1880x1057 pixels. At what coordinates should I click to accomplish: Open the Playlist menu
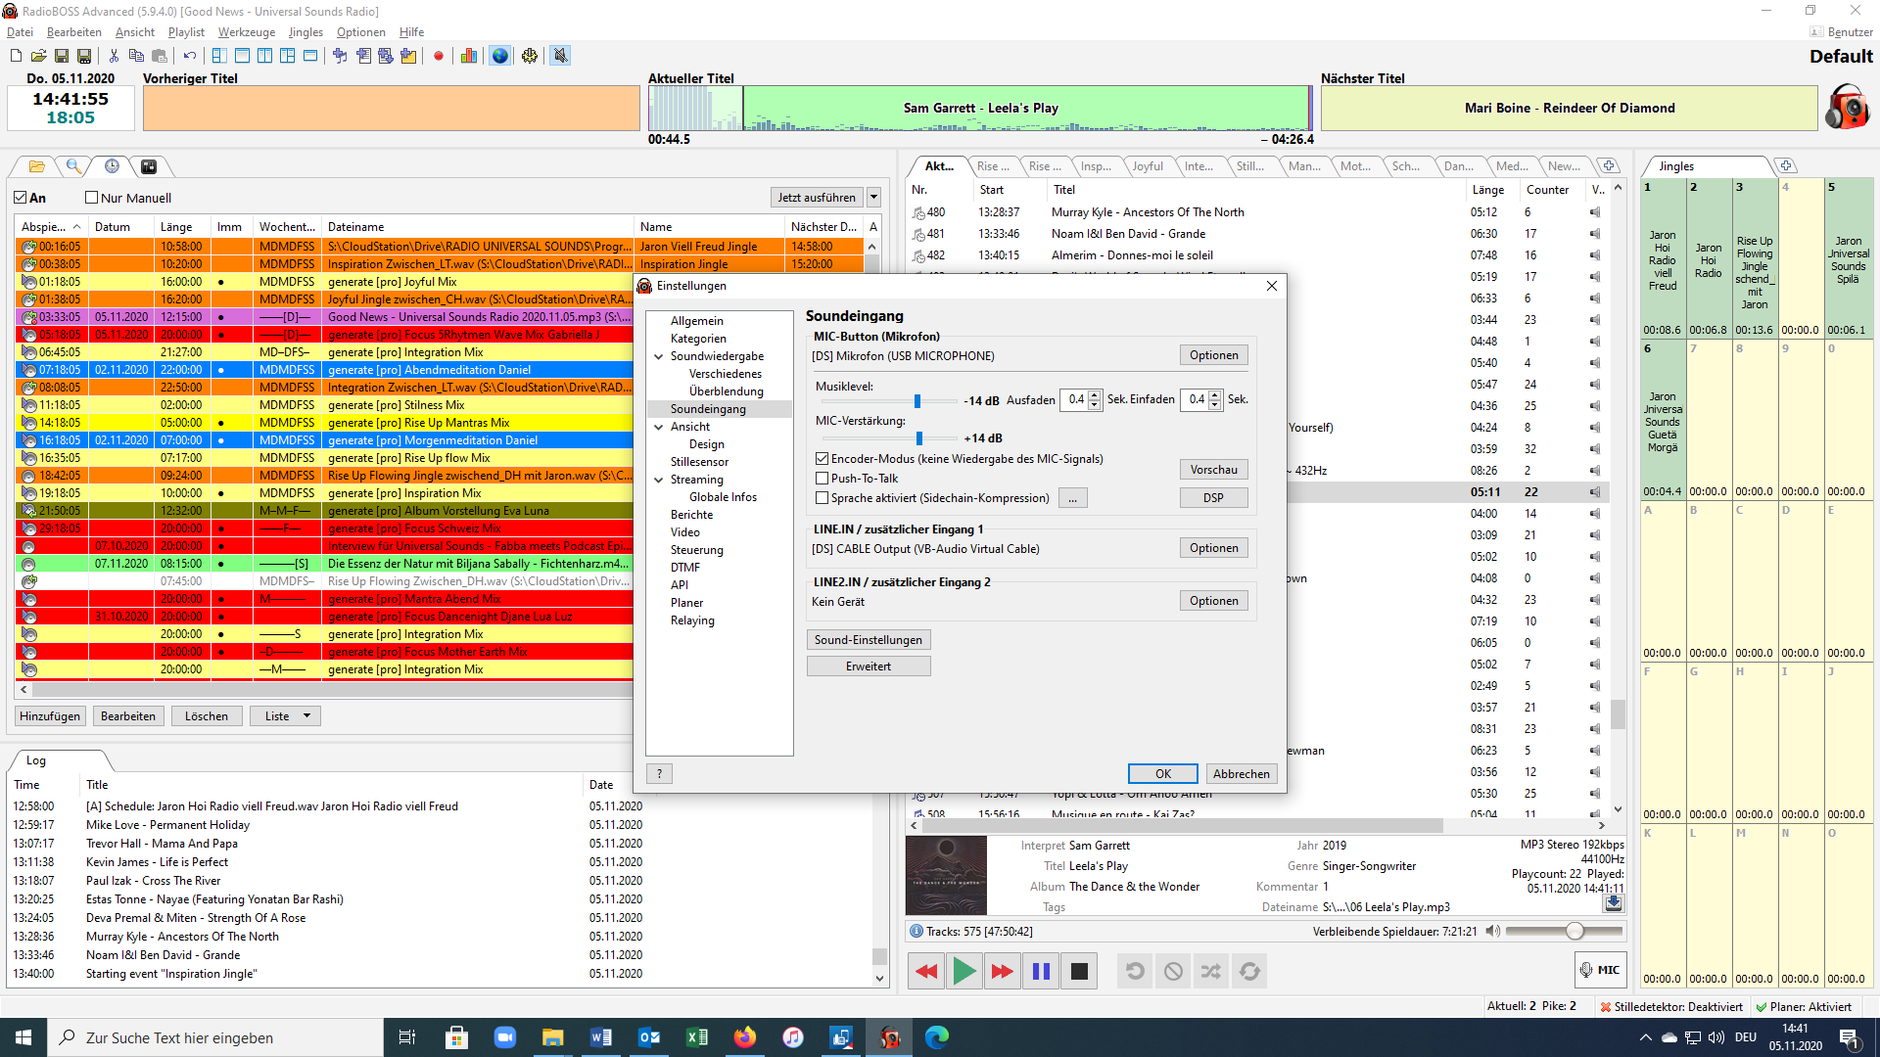(x=186, y=32)
